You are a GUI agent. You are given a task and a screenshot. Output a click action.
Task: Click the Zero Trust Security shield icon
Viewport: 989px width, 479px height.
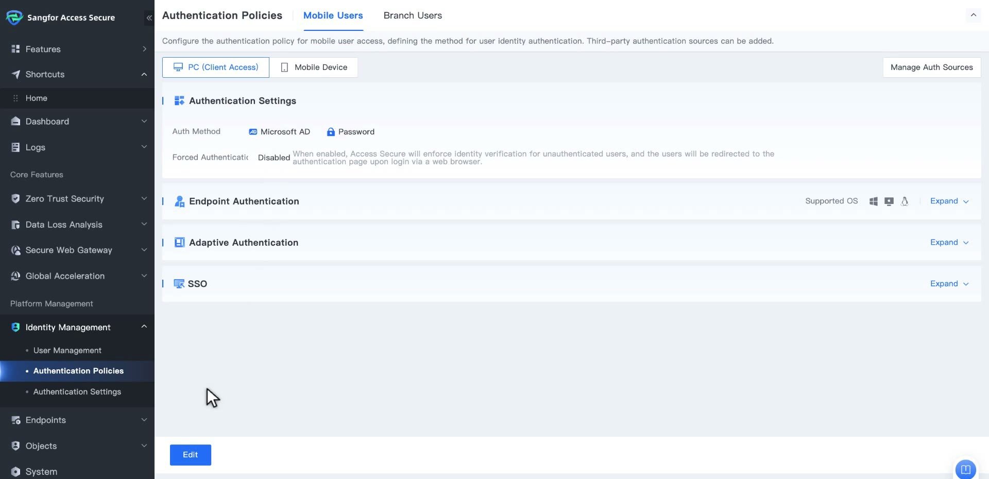click(x=15, y=198)
